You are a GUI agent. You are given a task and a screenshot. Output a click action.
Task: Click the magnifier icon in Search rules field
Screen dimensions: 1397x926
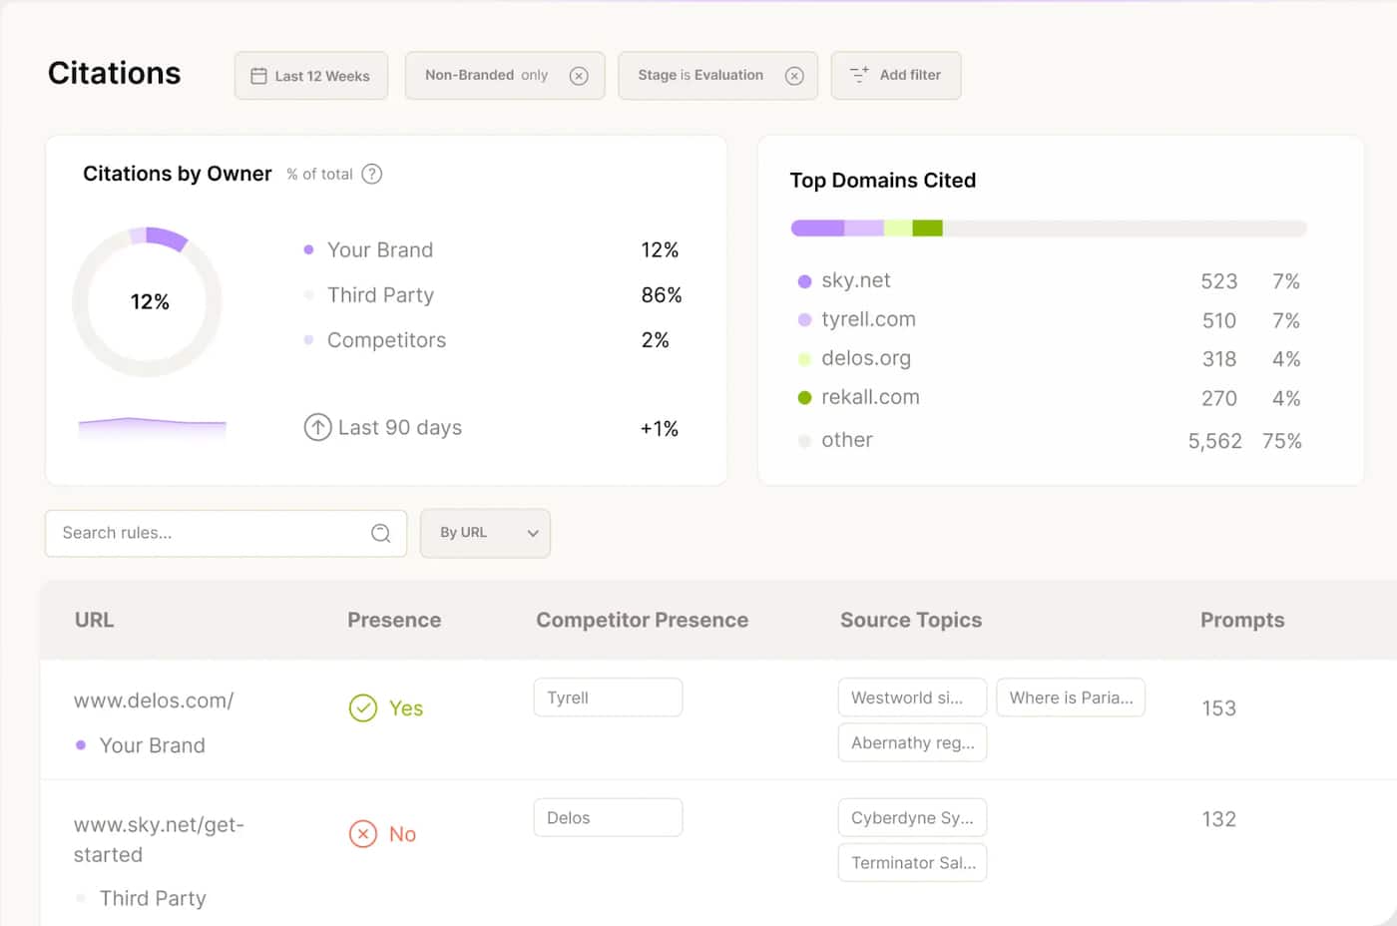click(380, 533)
